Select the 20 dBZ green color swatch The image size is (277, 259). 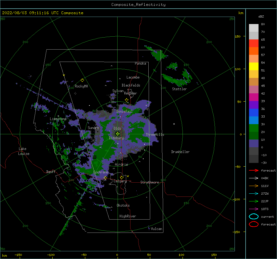click(254, 136)
